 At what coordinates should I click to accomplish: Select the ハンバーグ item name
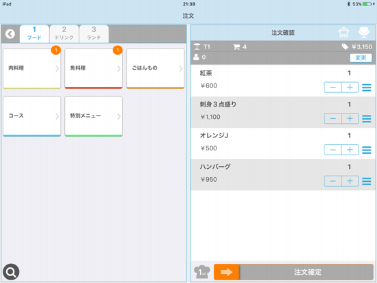tap(215, 167)
